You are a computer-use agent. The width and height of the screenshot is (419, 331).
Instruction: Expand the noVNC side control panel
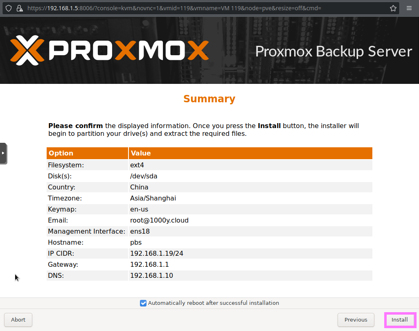click(x=3, y=153)
